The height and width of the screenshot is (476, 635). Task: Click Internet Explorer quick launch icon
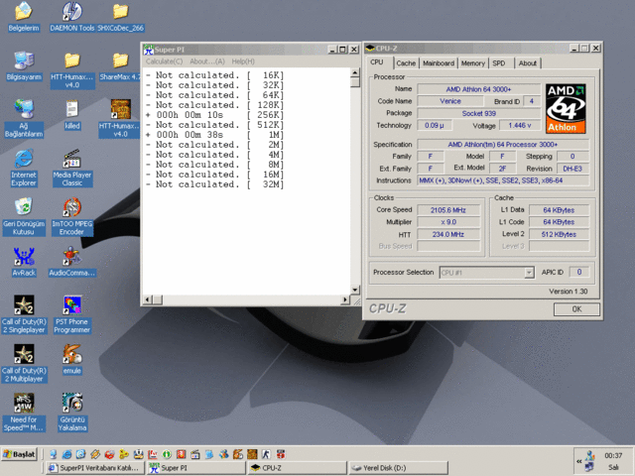coord(66,454)
